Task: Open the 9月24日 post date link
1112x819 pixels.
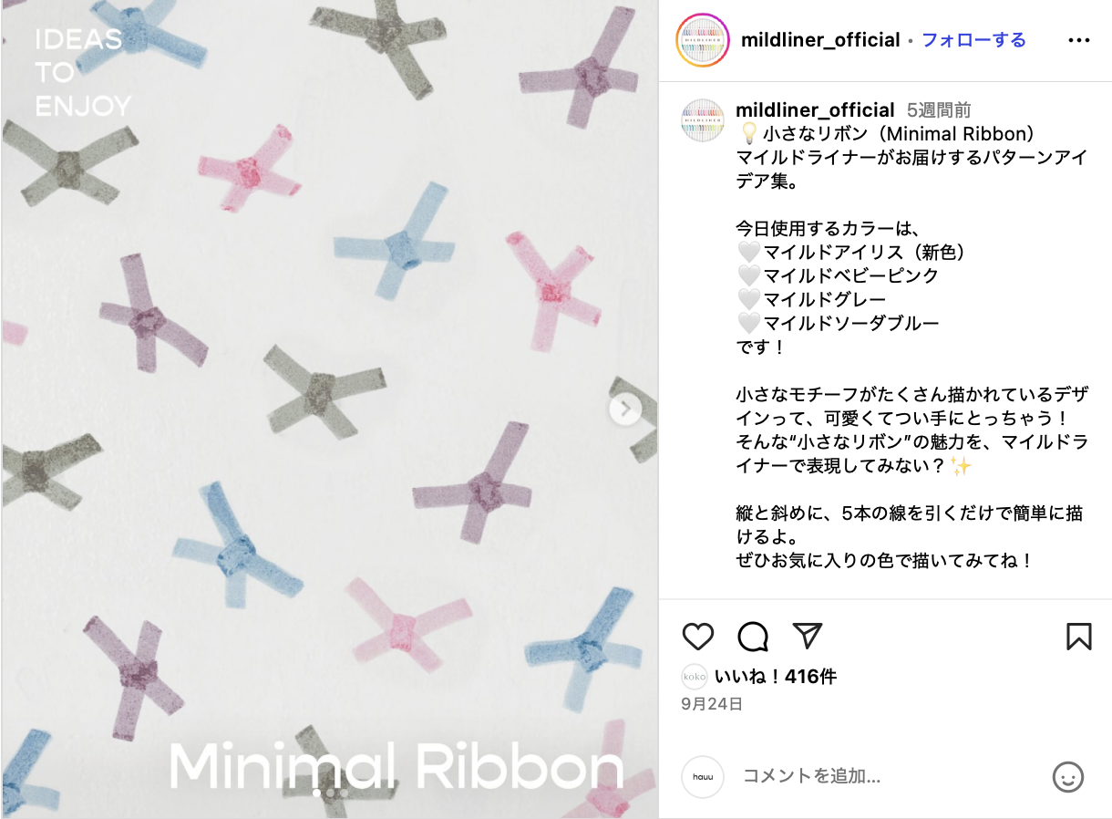Action: pyautogui.click(x=712, y=704)
